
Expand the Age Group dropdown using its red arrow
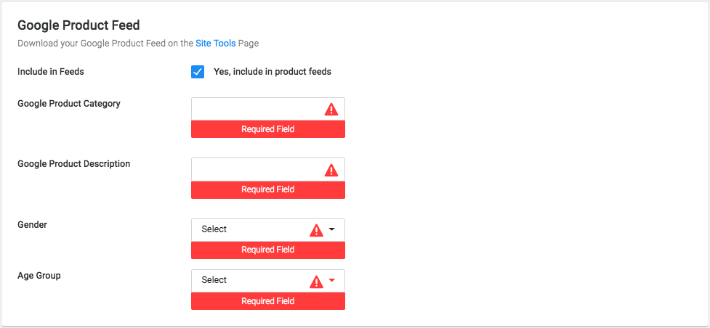[331, 281]
